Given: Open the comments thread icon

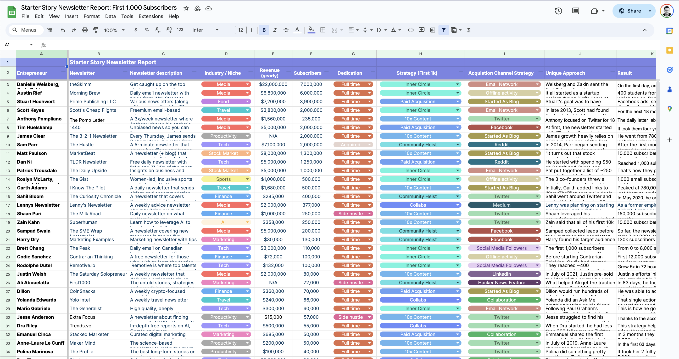Looking at the screenshot, I should pos(576,11).
